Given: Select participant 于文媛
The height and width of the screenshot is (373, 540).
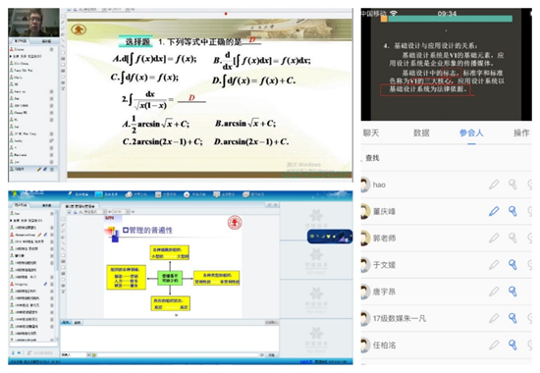Looking at the screenshot, I should point(384,265).
